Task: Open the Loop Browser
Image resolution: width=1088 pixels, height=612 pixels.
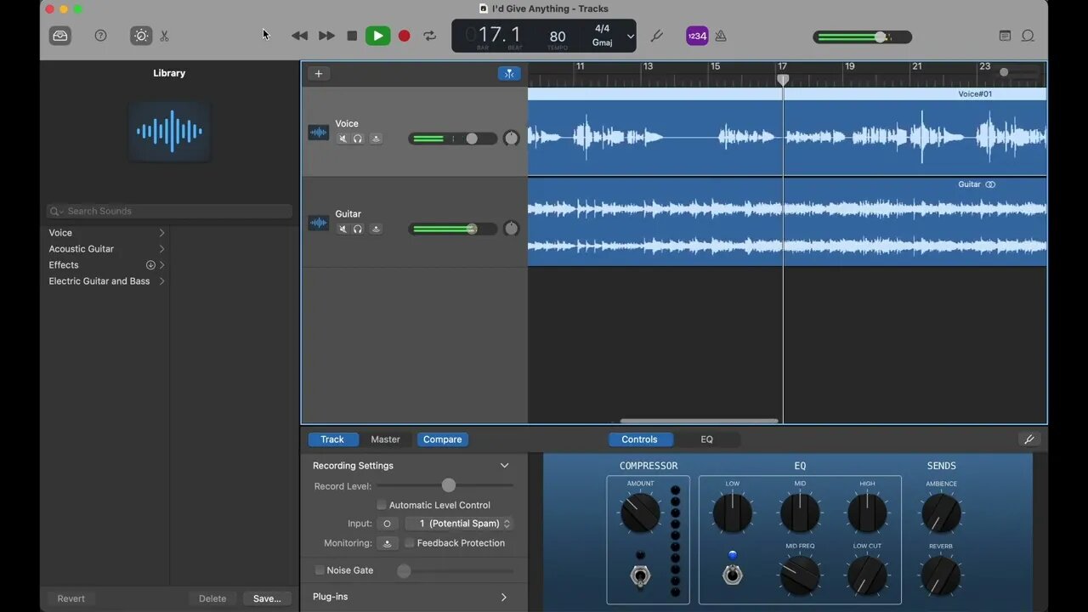Action: point(1028,36)
